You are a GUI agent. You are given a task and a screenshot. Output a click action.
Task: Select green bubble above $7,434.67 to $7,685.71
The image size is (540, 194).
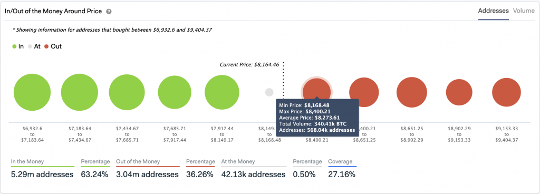(127, 92)
